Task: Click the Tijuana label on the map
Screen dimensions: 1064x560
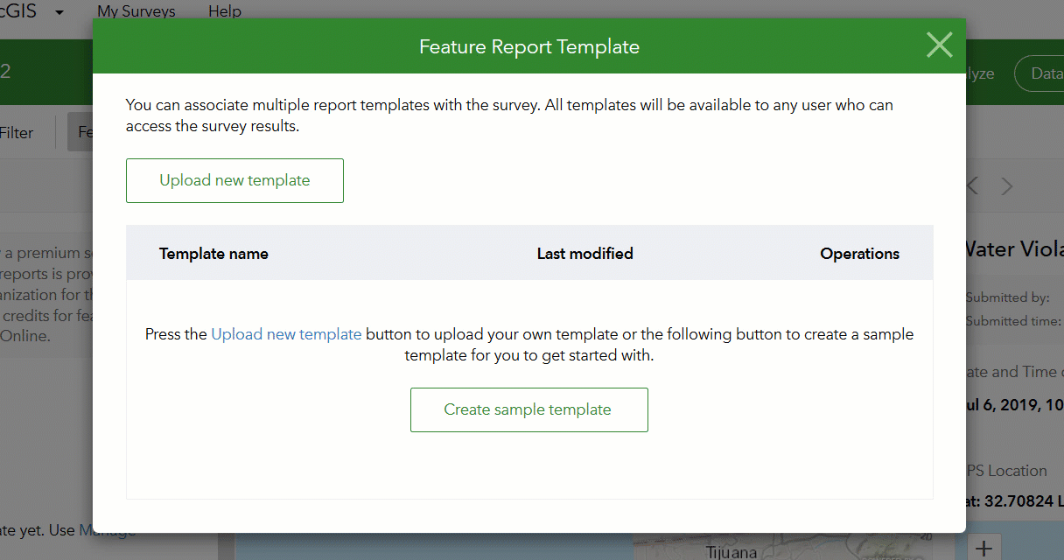Action: (731, 552)
